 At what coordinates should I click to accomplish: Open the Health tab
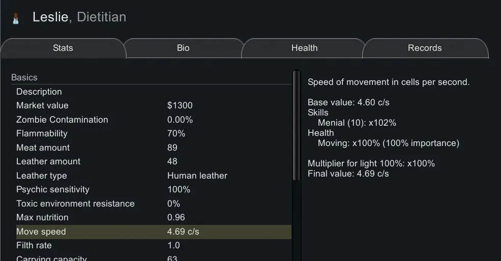304,48
